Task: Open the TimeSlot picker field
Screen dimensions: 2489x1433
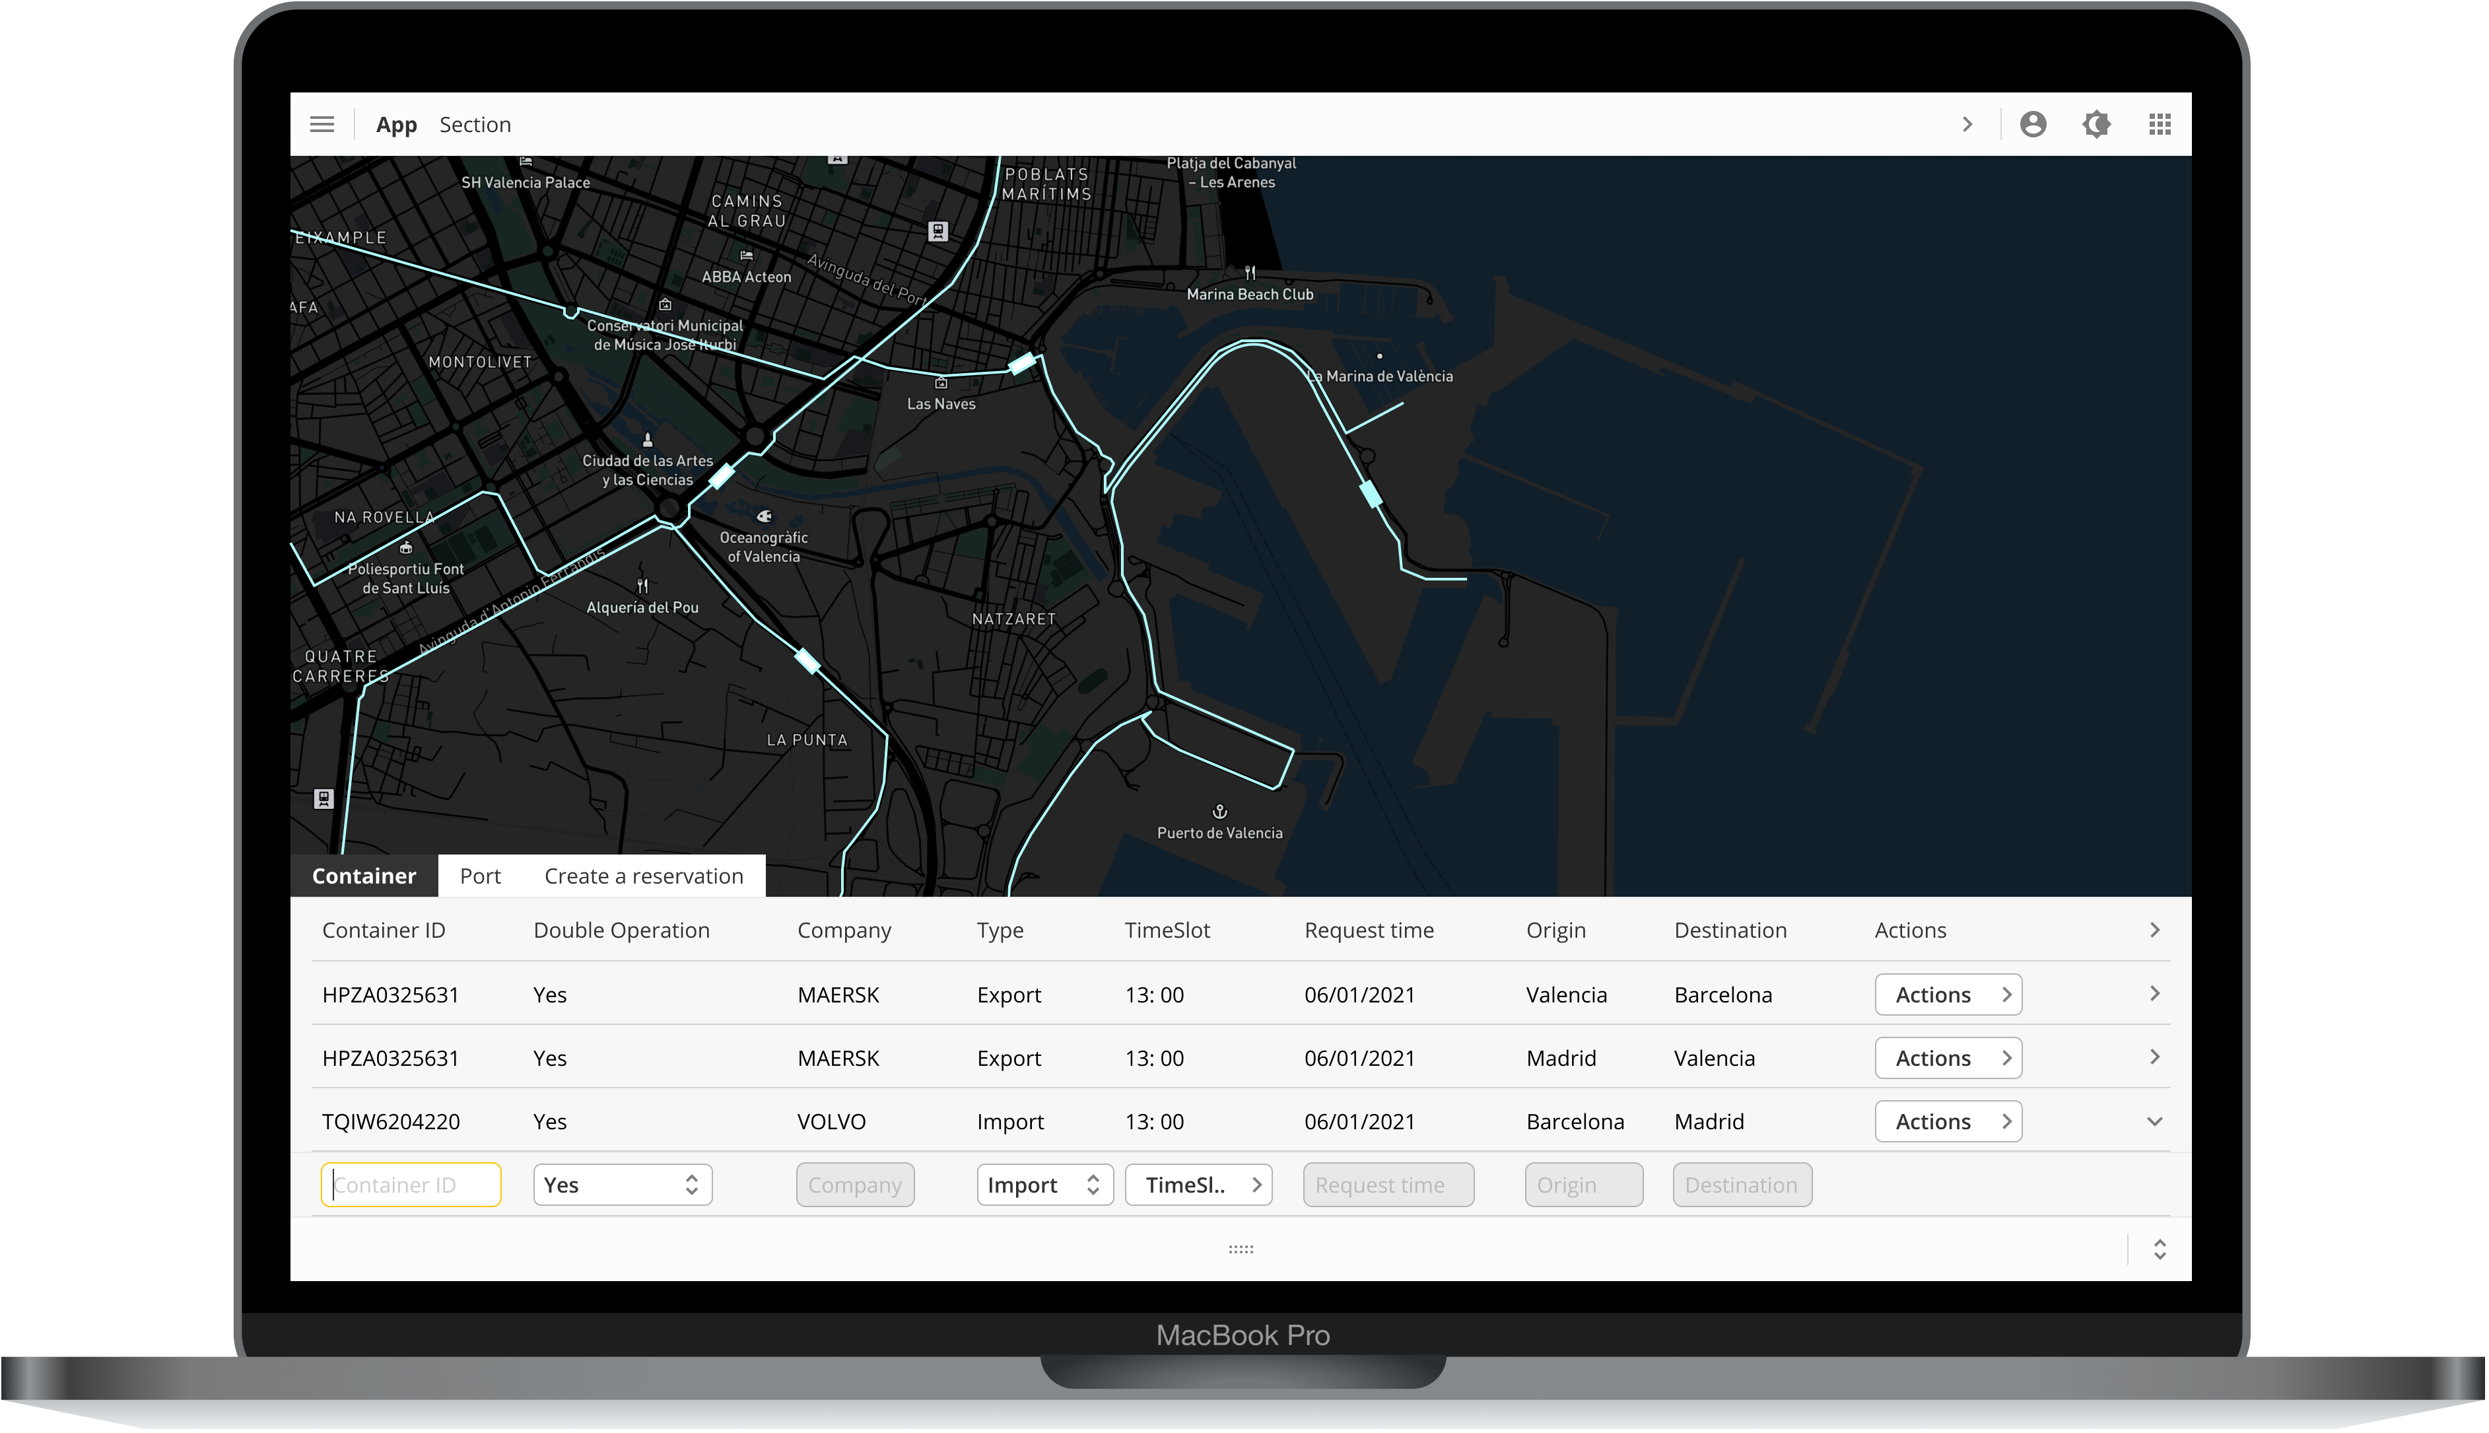Action: pos(1197,1185)
